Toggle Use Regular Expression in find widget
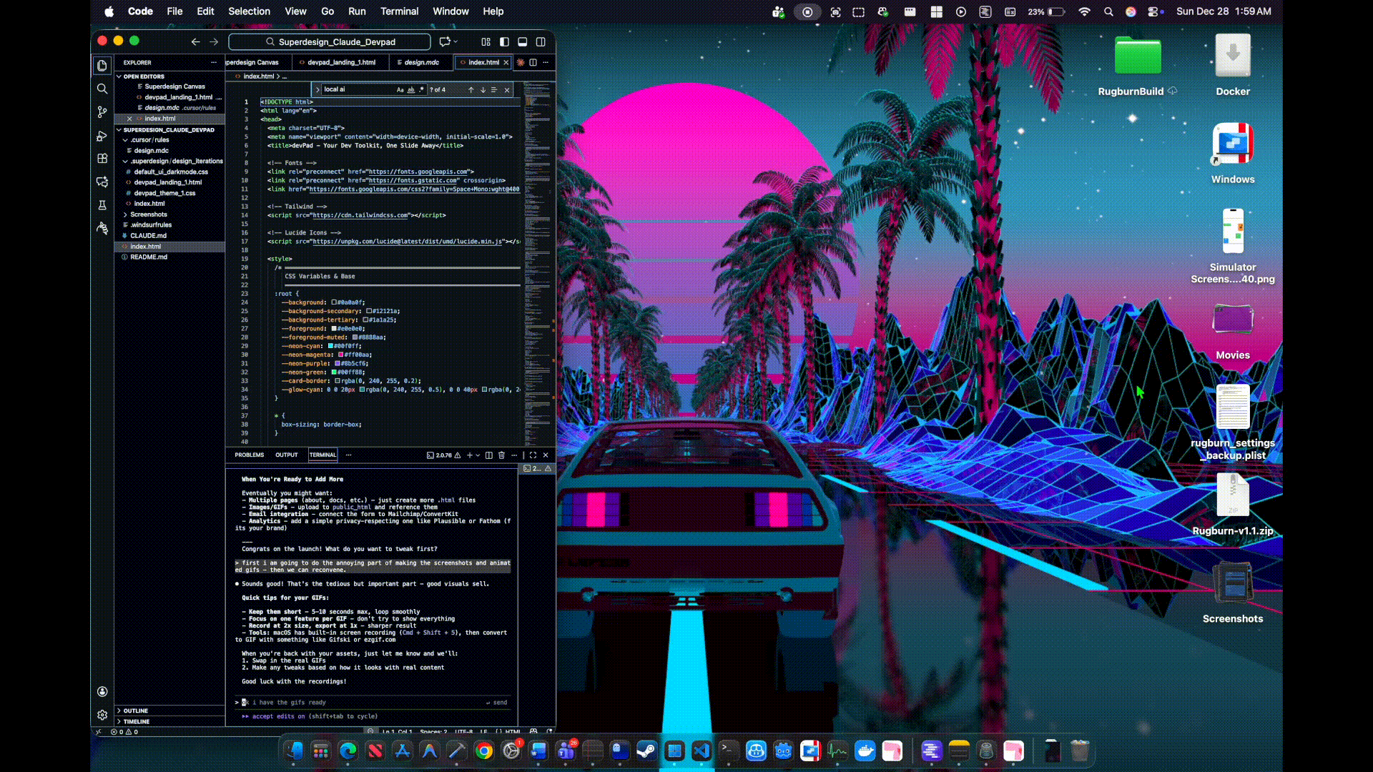The height and width of the screenshot is (772, 1373). tap(422, 89)
